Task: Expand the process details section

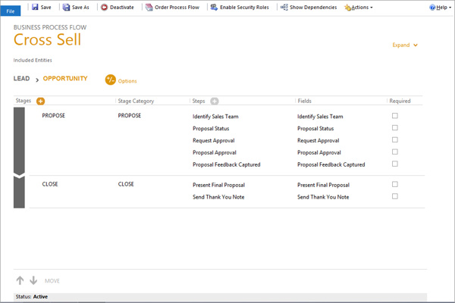Action: pos(405,45)
